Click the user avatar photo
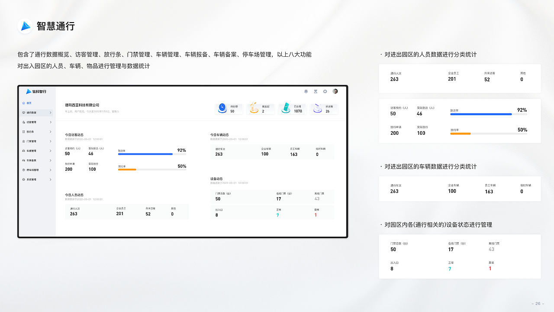The image size is (554, 312). pyautogui.click(x=335, y=91)
